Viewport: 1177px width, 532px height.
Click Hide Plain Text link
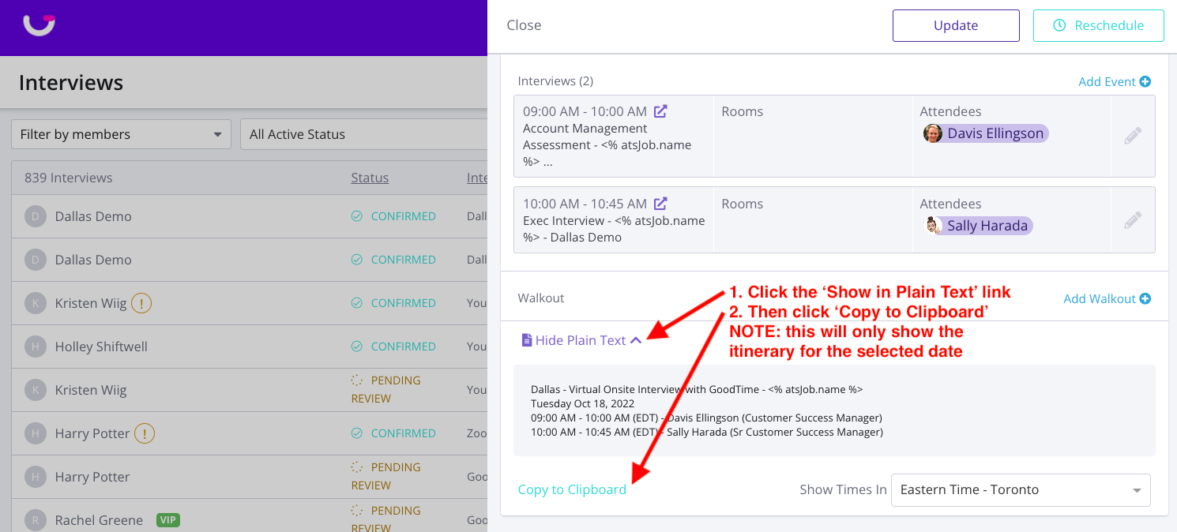pos(581,340)
